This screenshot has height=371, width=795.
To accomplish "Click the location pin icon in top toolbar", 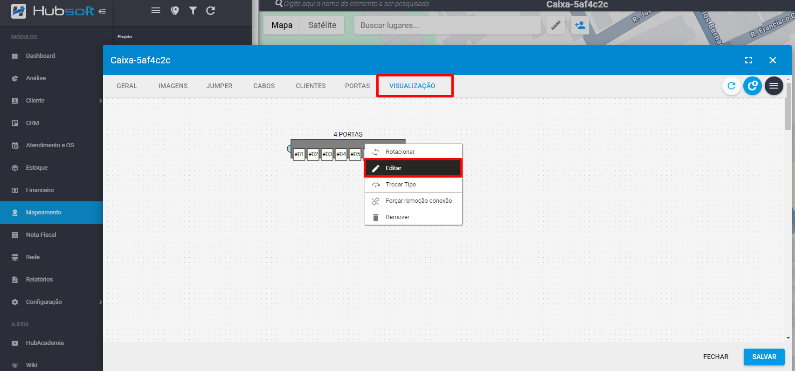I will [175, 10].
